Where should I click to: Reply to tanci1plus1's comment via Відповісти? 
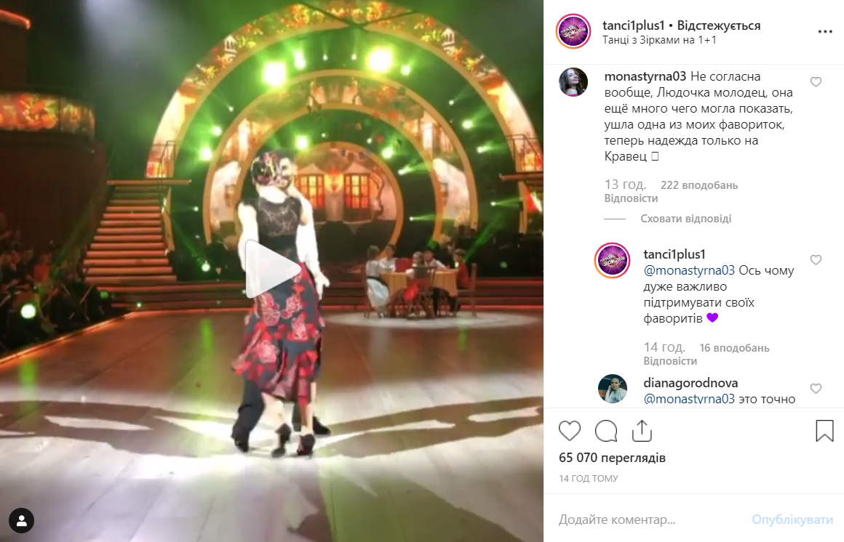point(670,361)
